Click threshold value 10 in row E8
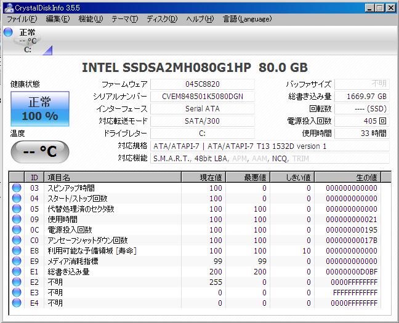This screenshot has height=323, width=399. (307, 251)
